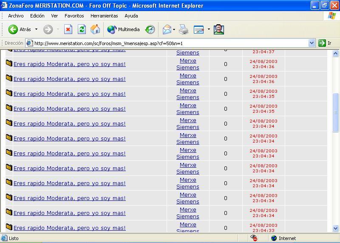Click folder icon of topmost full row
Image resolution: width=340 pixels, height=243 pixels.
pyautogui.click(x=9, y=63)
